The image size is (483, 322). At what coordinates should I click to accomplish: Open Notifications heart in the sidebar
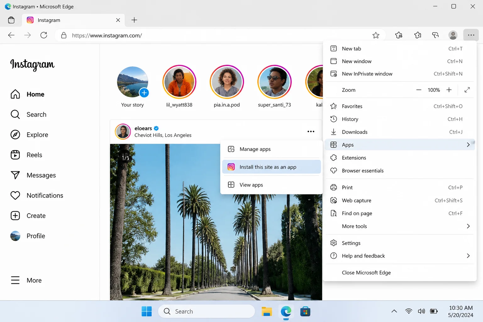pyautogui.click(x=37, y=195)
